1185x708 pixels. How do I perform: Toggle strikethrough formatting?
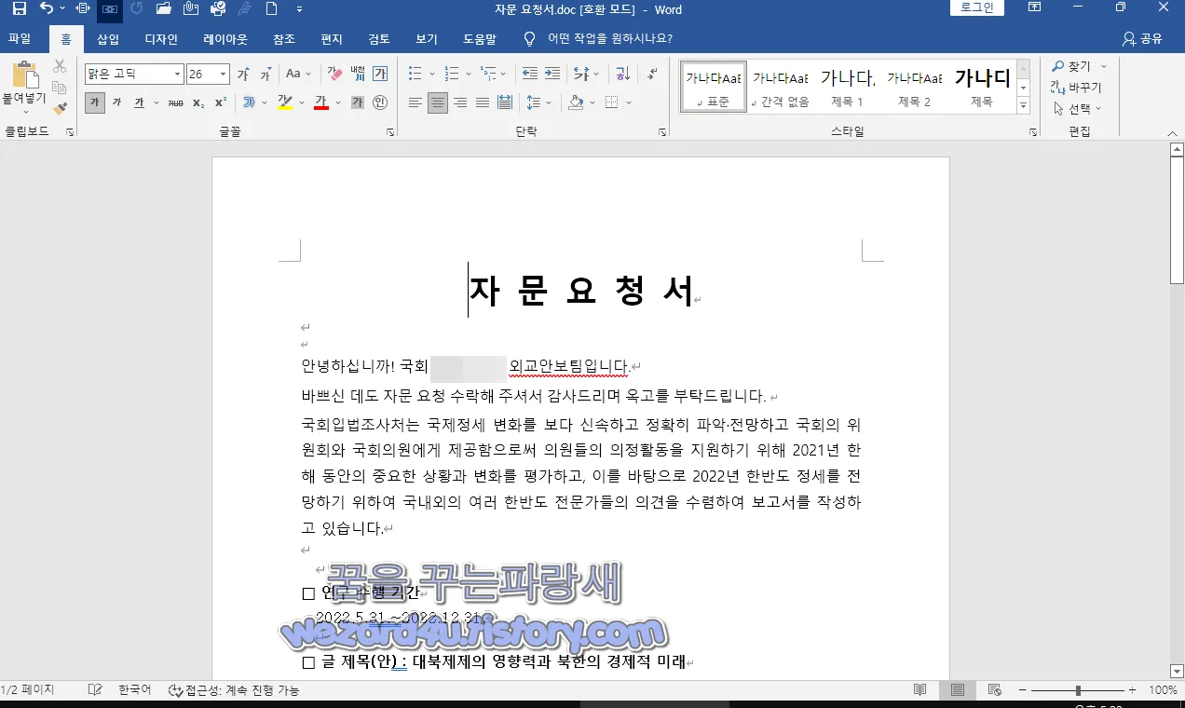pyautogui.click(x=175, y=102)
